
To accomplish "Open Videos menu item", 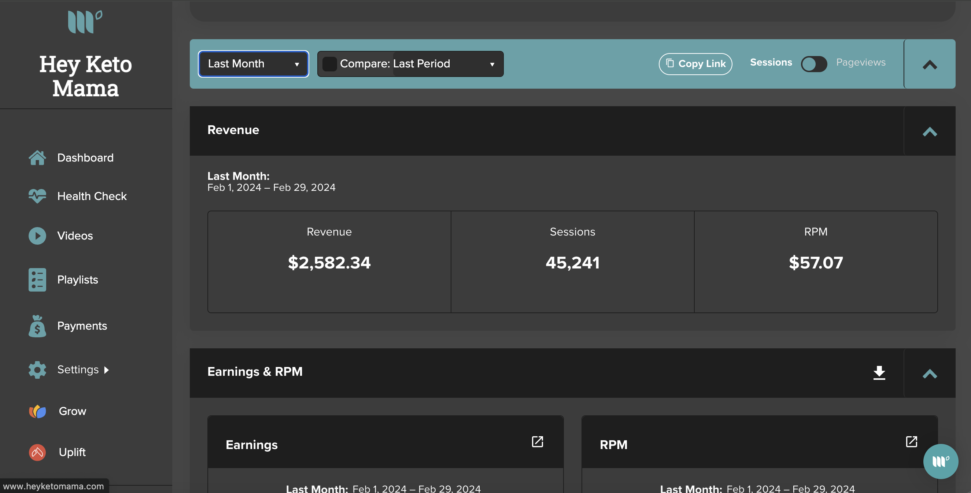I will coord(75,236).
